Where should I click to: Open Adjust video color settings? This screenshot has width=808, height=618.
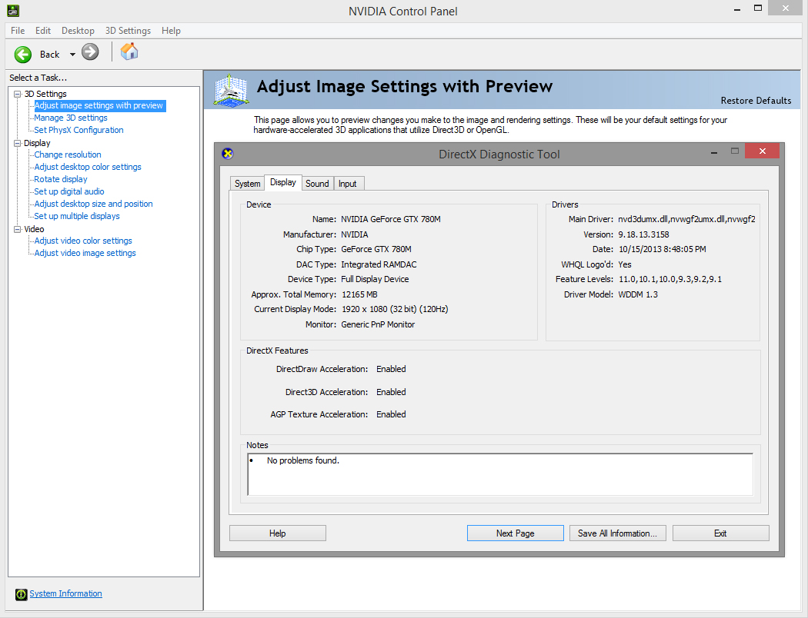83,241
